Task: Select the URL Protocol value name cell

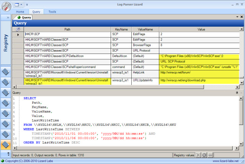Action: 145,50
